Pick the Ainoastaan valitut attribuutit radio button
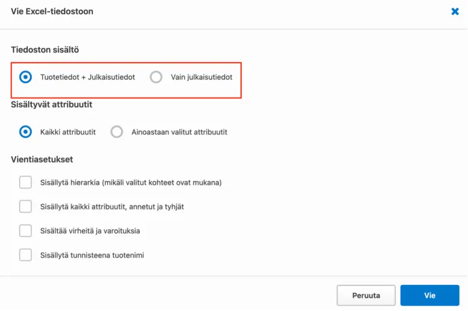468x311 pixels. [116, 132]
